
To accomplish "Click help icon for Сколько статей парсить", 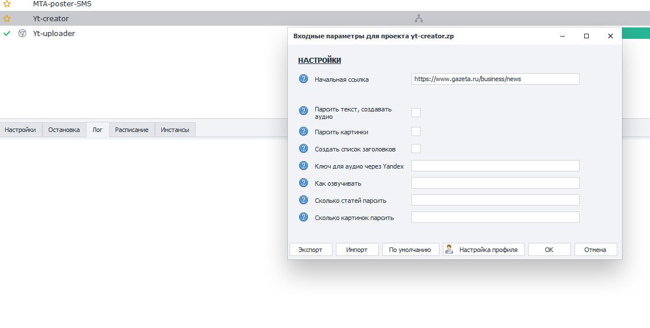I will point(303,200).
